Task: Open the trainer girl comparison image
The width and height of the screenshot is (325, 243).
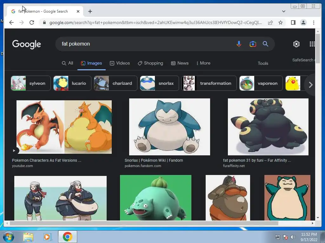Action: (x=60, y=198)
